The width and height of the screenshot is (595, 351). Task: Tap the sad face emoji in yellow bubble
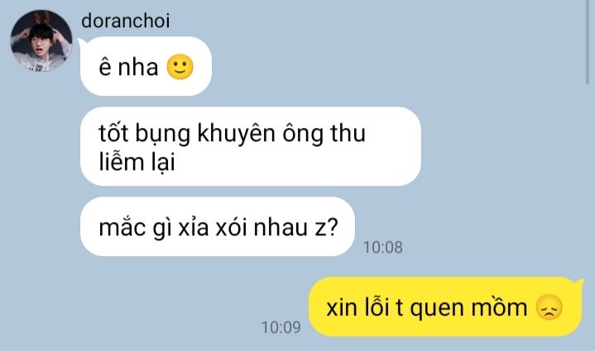click(549, 307)
